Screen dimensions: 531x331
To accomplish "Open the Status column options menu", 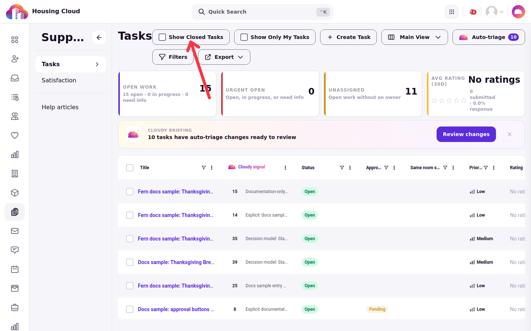I will 350,168.
